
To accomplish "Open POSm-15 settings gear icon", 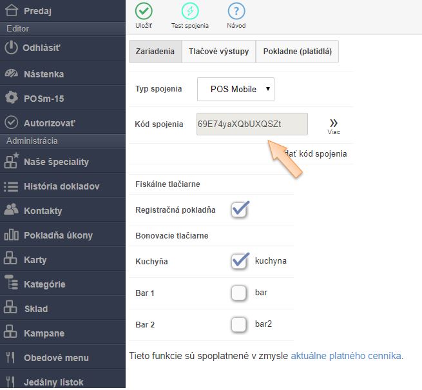I will click(x=11, y=98).
